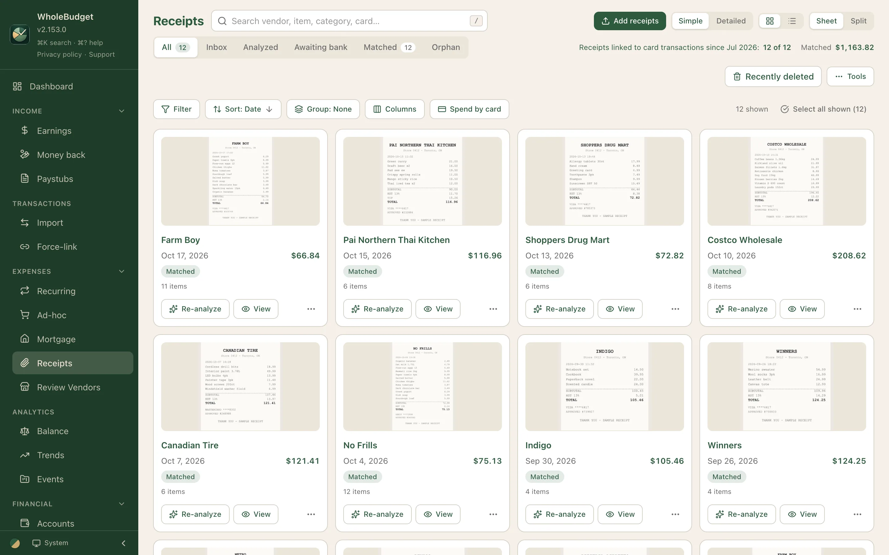Select Split layout
The image size is (889, 555).
pyautogui.click(x=858, y=21)
